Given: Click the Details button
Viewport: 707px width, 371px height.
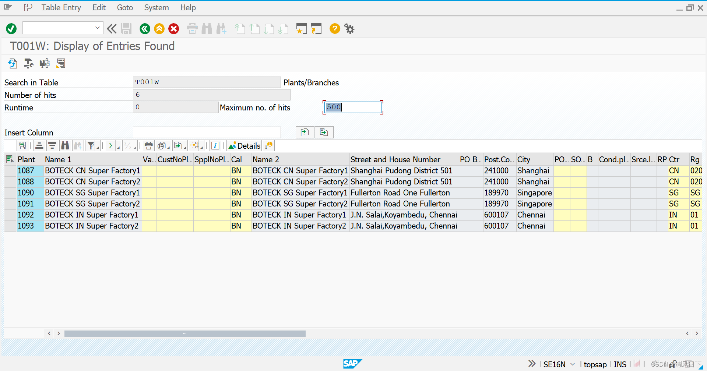Looking at the screenshot, I should click(x=244, y=146).
